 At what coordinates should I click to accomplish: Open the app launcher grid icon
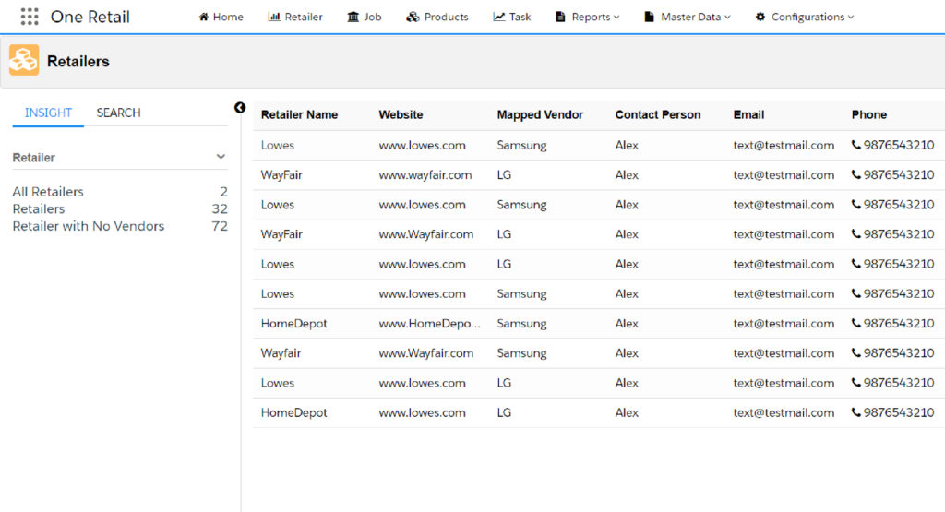29,17
